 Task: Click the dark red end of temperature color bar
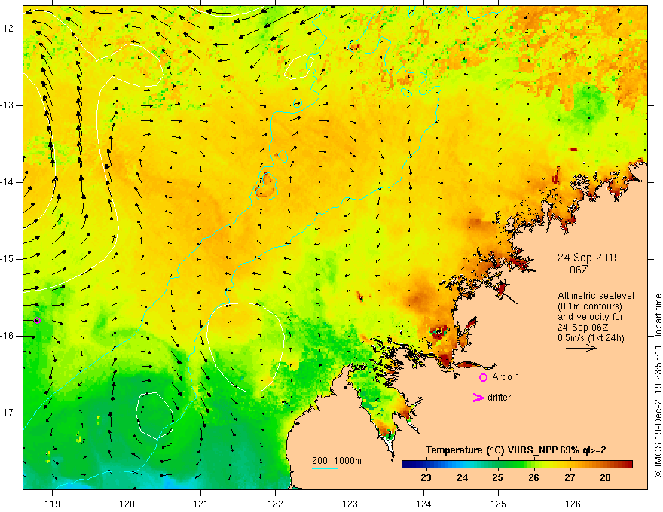[628, 465]
